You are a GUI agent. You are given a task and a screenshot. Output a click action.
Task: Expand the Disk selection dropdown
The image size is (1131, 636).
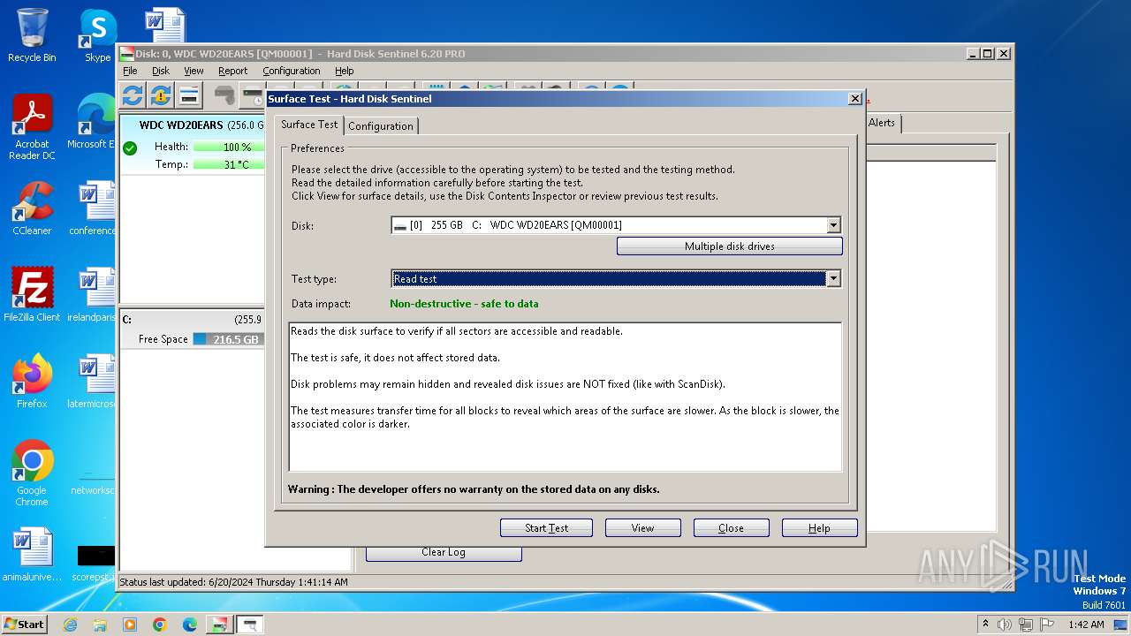point(833,225)
